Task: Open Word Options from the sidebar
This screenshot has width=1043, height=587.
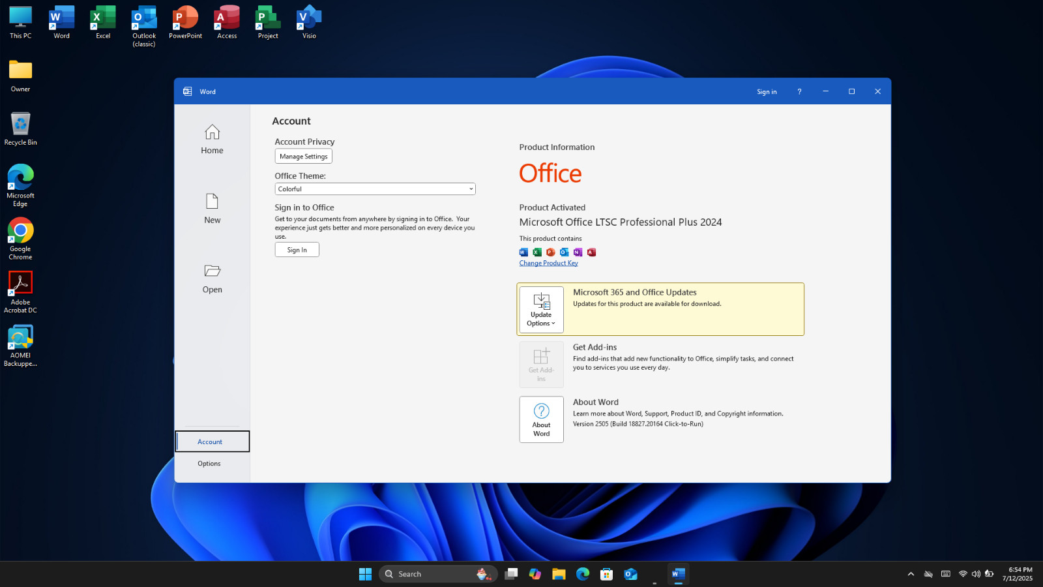Action: tap(209, 464)
